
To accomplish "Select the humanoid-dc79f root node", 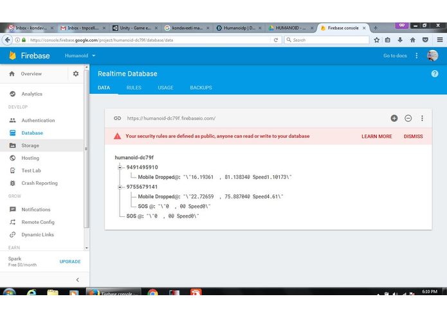I will [134, 157].
